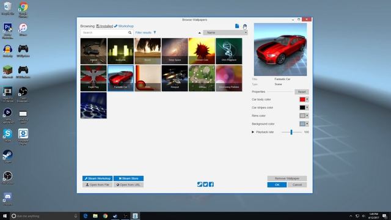Show hidden system tray icons chevron
391x220 pixels.
pyautogui.click(x=351, y=216)
